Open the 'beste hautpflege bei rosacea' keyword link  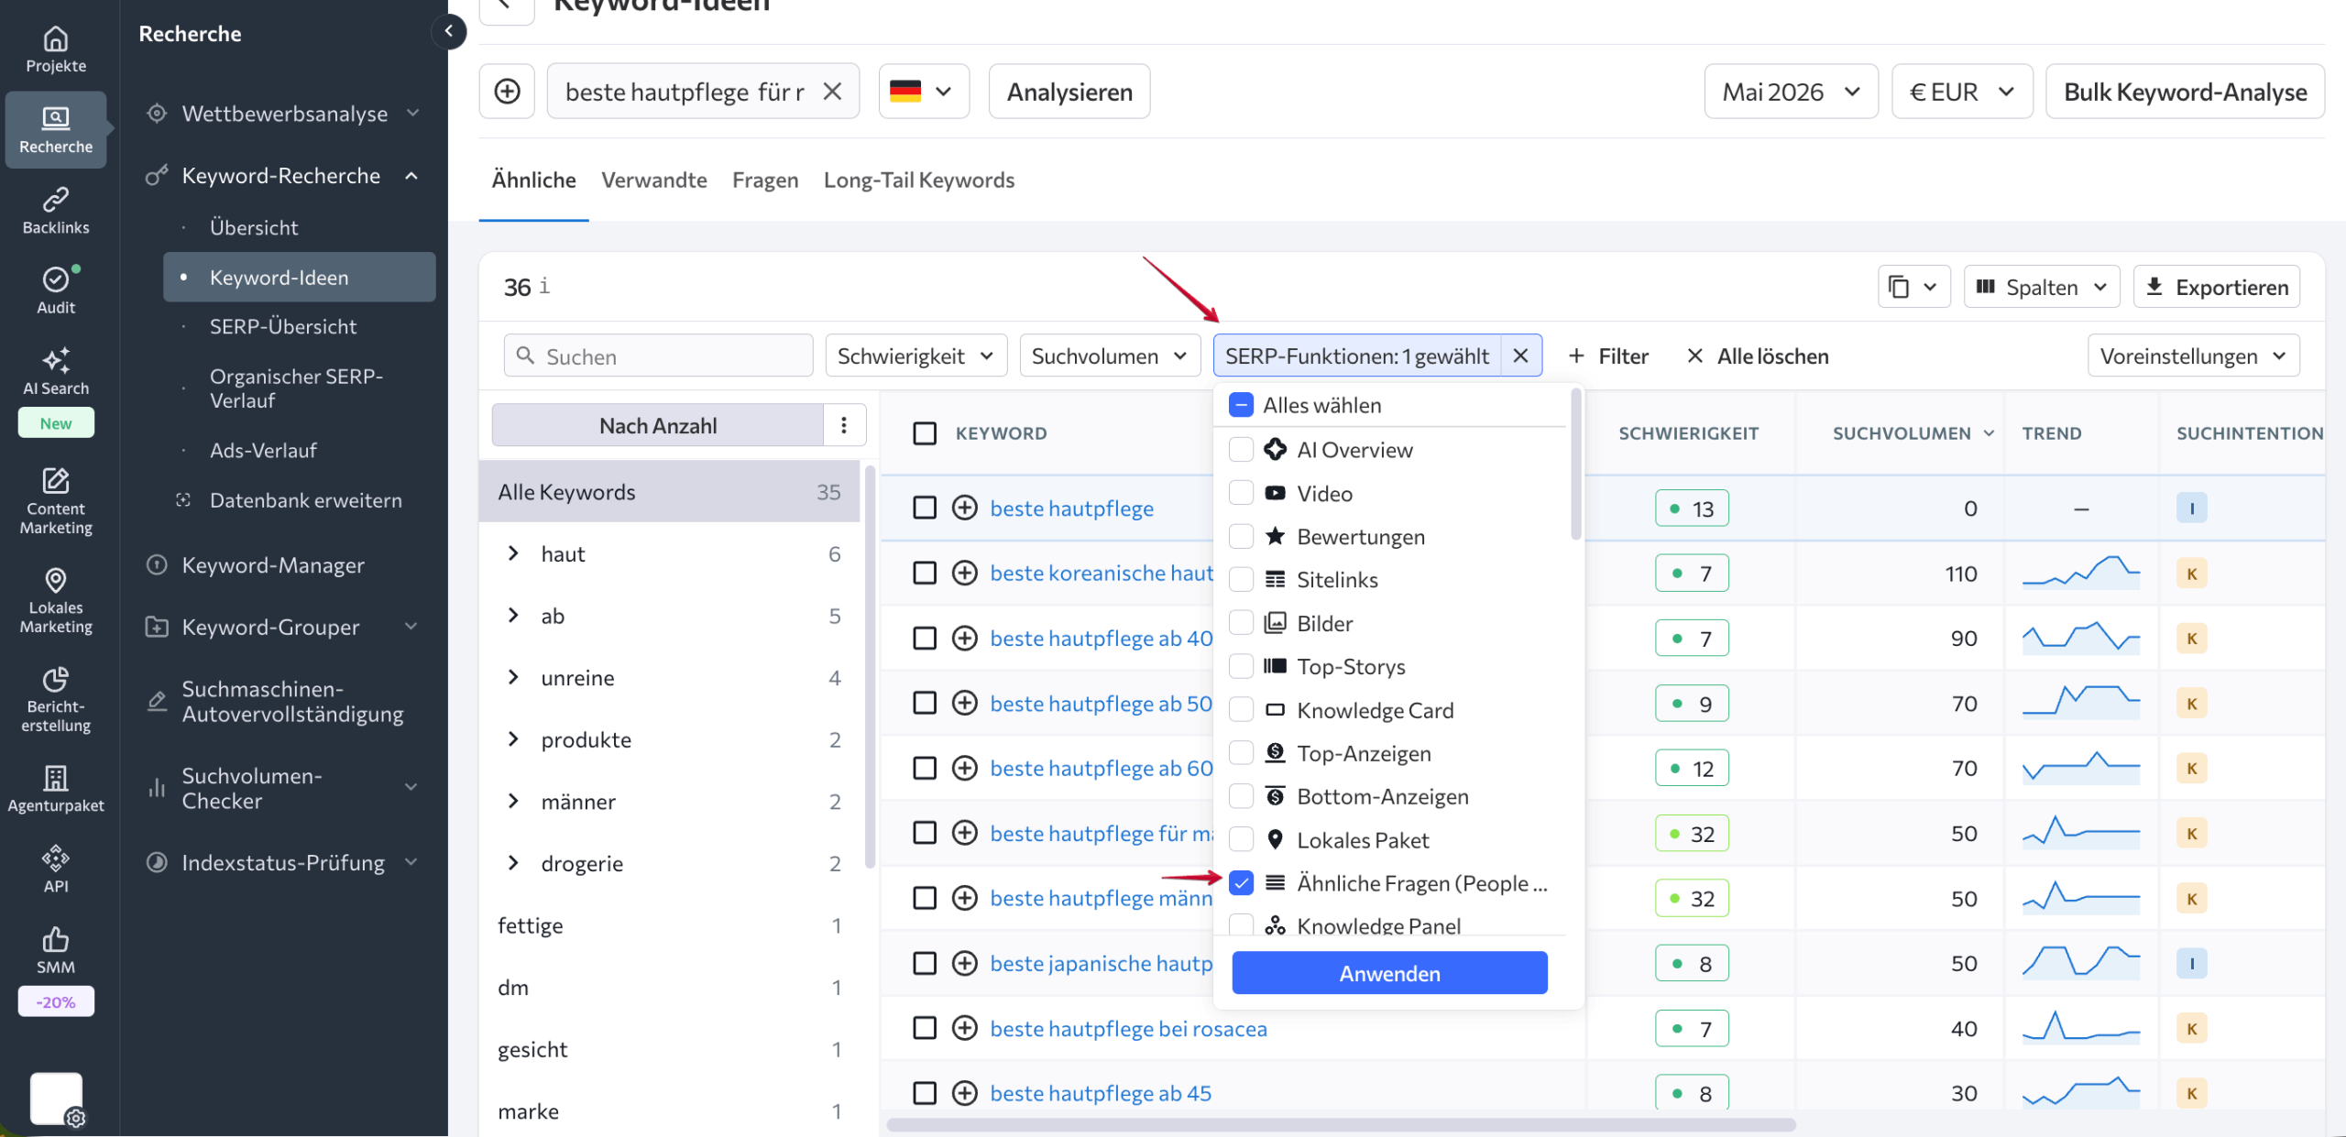1128,1028
